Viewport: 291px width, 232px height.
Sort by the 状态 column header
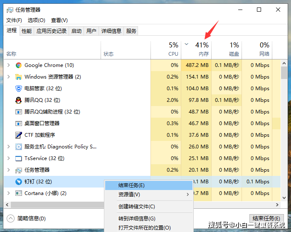(126, 50)
